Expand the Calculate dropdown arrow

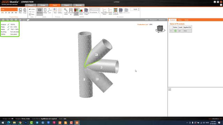(71, 15)
